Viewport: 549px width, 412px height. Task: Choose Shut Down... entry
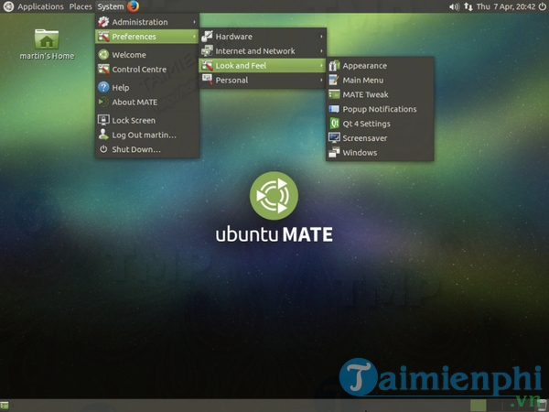click(147, 149)
